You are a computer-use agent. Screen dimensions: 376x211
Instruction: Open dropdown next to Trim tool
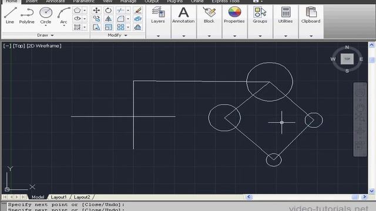pyautogui.click(x=128, y=11)
